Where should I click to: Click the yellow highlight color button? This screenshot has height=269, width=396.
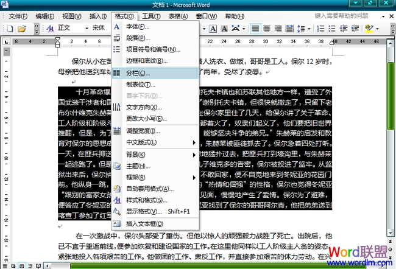[x=369, y=28]
